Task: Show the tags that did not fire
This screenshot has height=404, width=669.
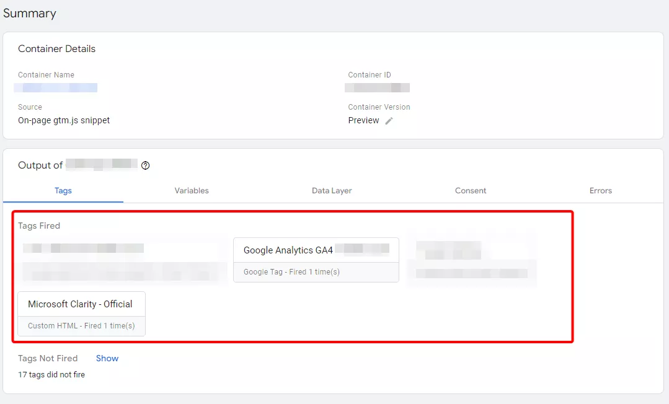Action: click(107, 358)
